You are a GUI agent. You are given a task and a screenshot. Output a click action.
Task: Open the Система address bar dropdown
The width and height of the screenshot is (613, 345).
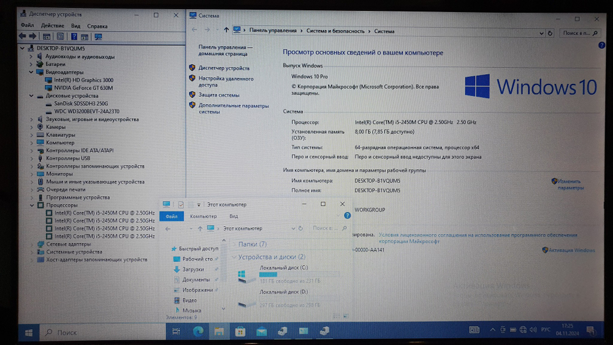[x=541, y=33]
